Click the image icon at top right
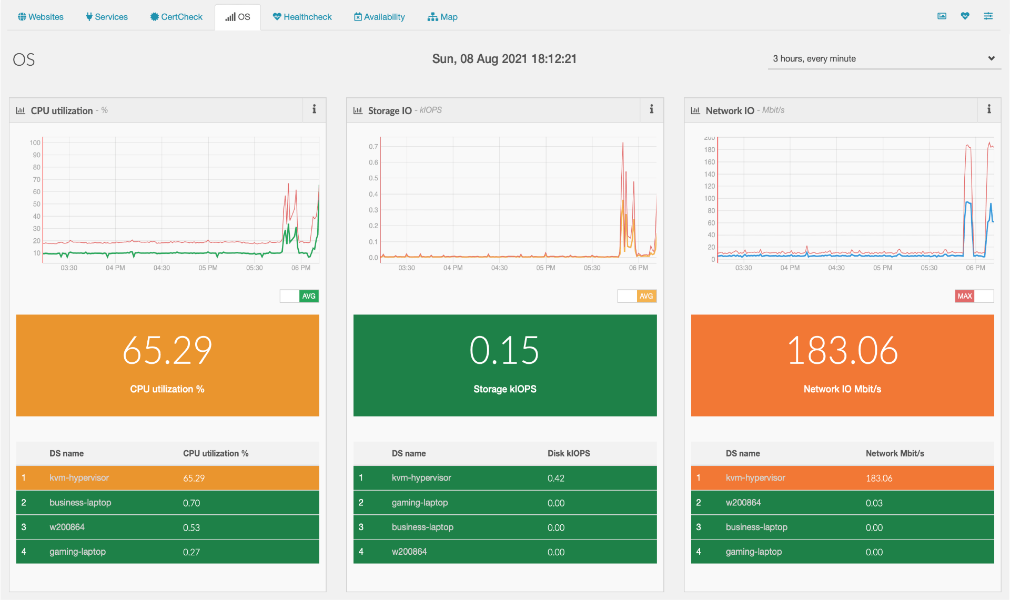 (942, 16)
